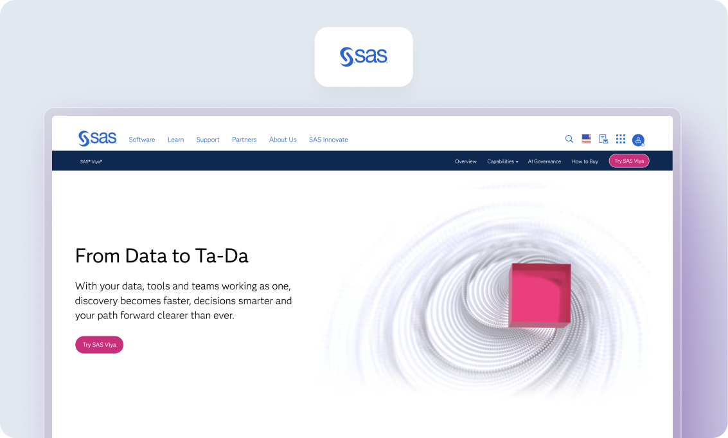This screenshot has height=438, width=728.
Task: Open the nine-dot apps grid
Action: [x=621, y=139]
